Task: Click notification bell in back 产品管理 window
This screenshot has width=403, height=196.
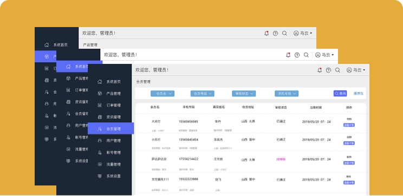Action: (266, 34)
